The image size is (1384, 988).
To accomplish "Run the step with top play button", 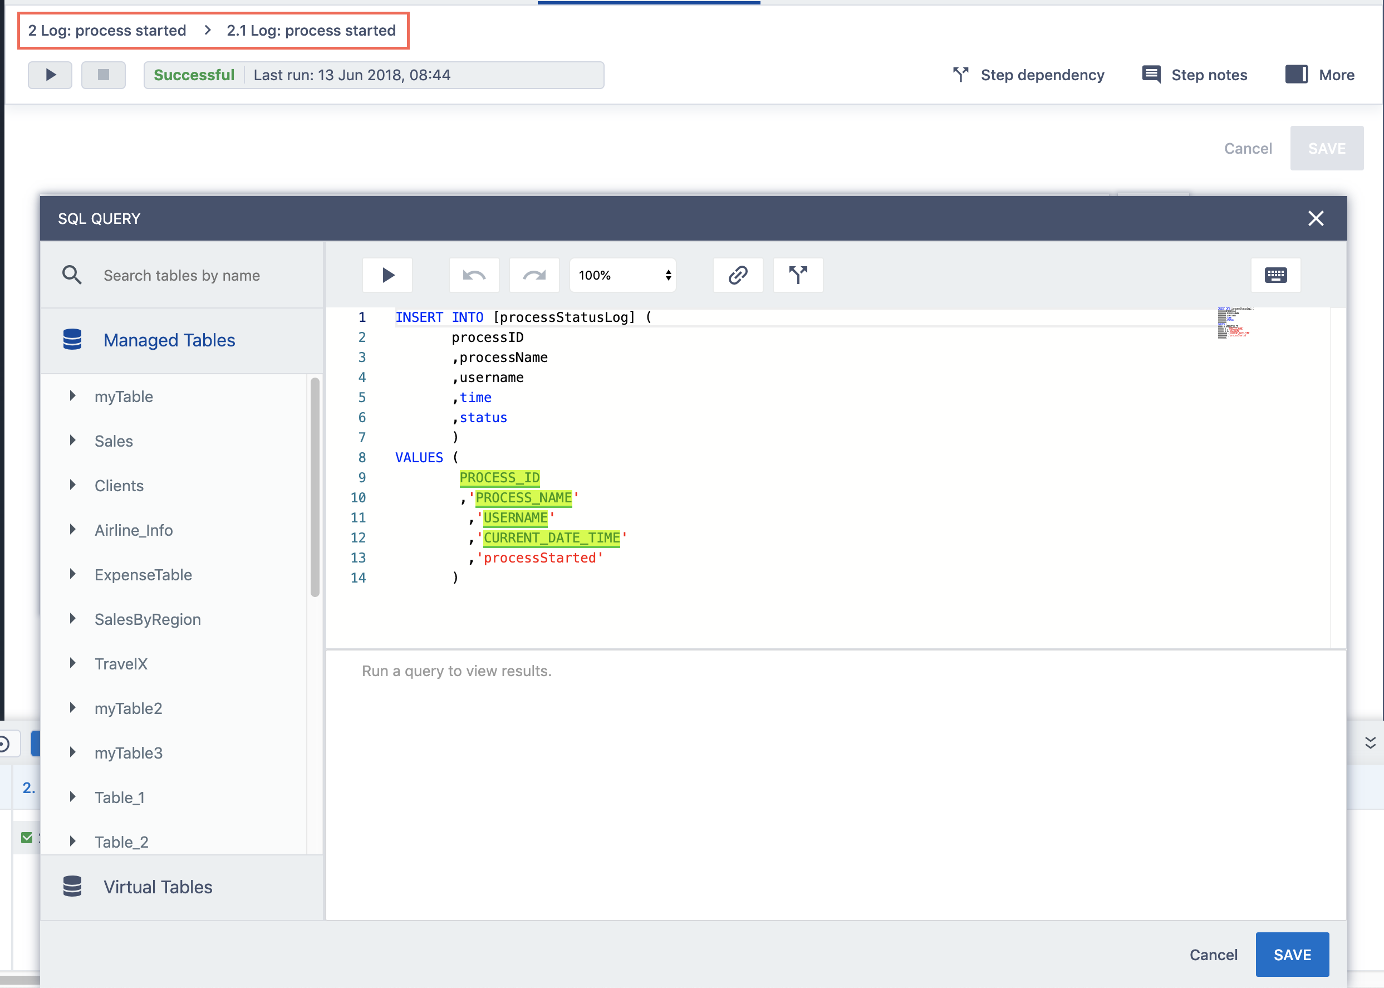I will tap(51, 75).
